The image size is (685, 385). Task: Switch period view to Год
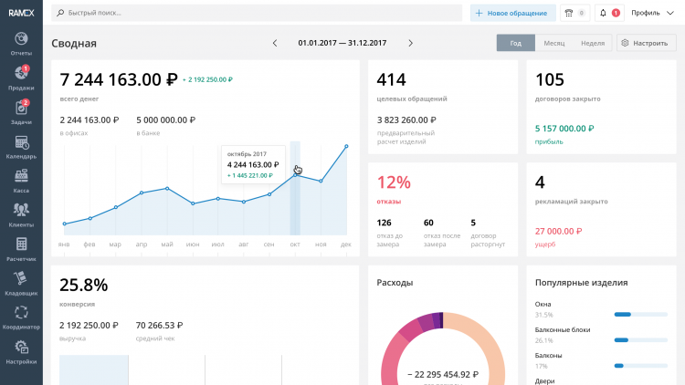[516, 43]
